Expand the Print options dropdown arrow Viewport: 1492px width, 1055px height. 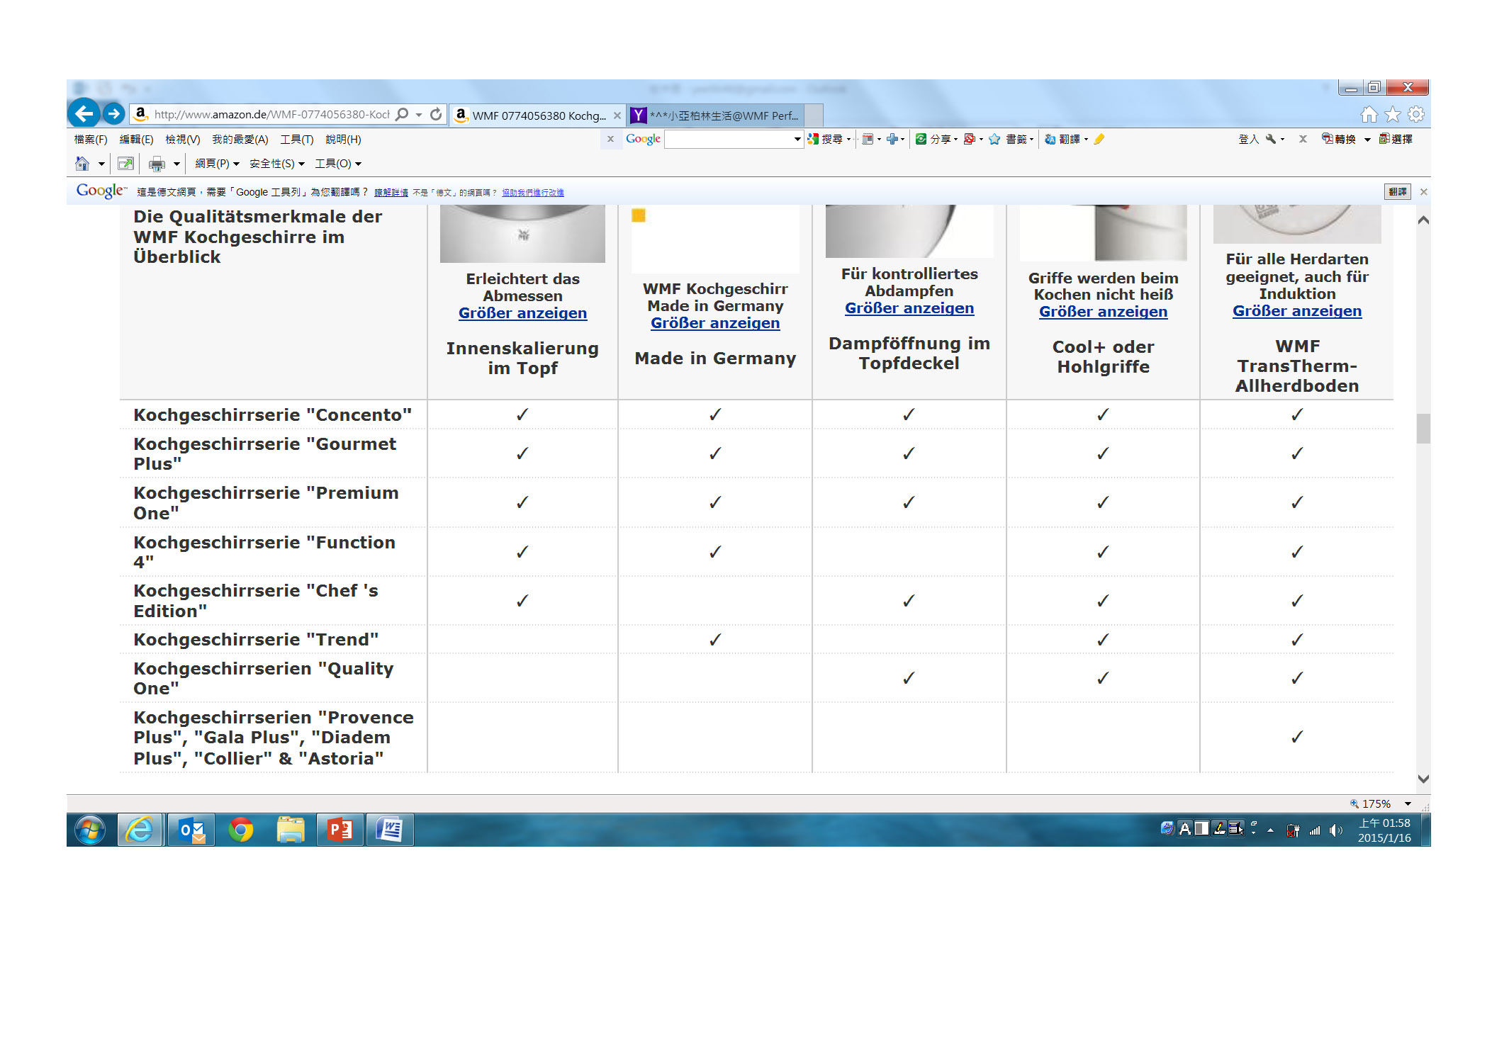tap(176, 164)
